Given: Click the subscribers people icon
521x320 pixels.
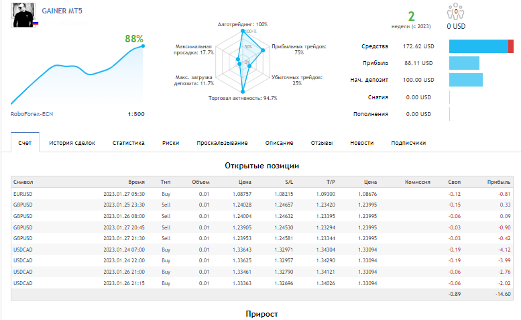Looking at the screenshot, I should [x=455, y=11].
